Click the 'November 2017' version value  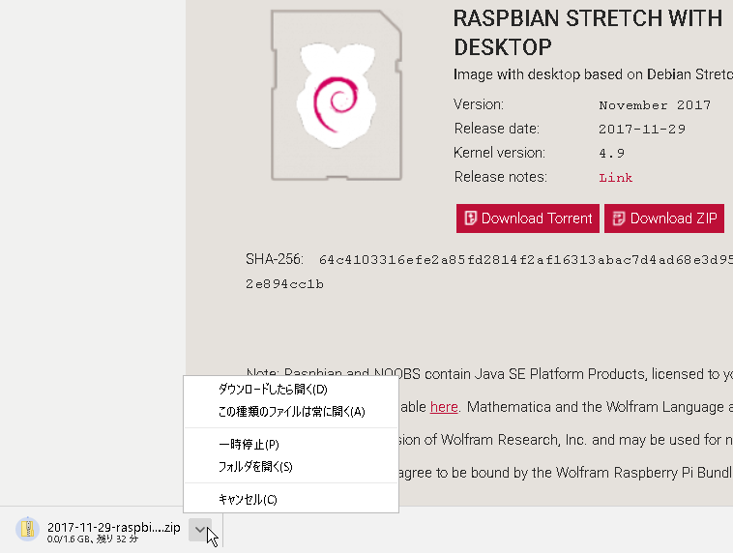click(655, 105)
